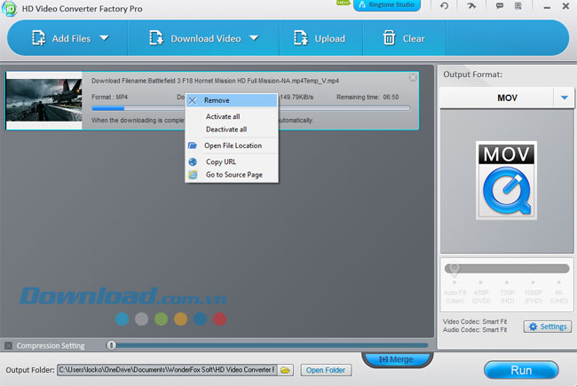This screenshot has width=577, height=386.
Task: Browse output folder with folder icon
Action: pos(285,370)
